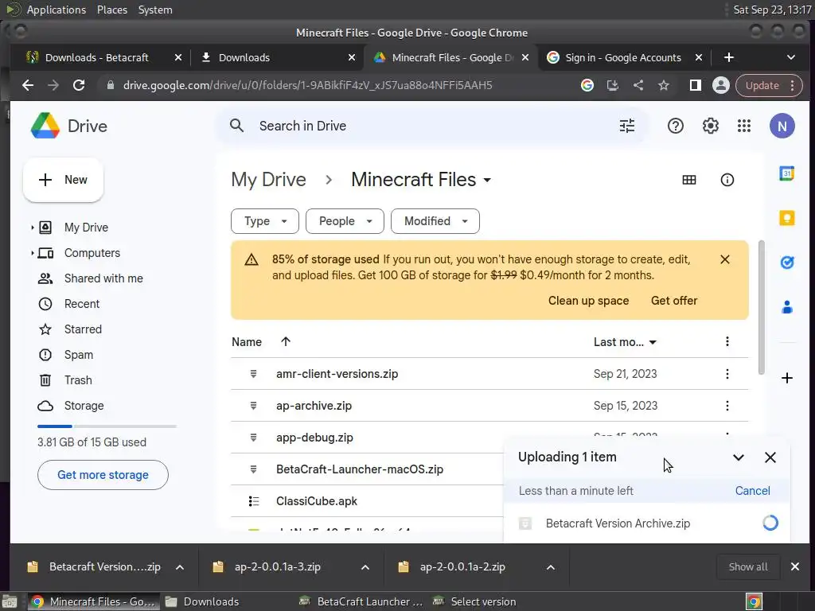Click the Google icon in address bar

click(x=587, y=85)
